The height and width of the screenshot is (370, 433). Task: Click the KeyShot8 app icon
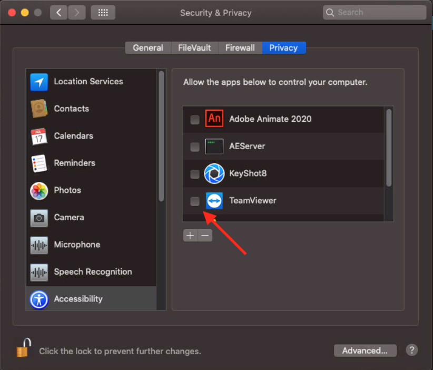pos(214,173)
